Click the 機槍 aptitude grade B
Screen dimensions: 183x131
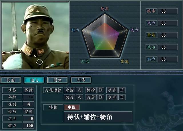pos(101,90)
